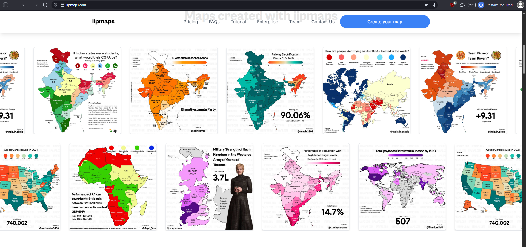Click the page vertical scrollbar thumb

pos(524,59)
